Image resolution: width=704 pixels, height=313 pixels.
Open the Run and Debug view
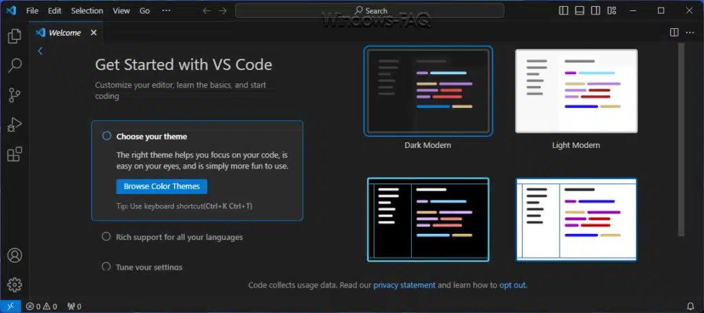point(14,125)
